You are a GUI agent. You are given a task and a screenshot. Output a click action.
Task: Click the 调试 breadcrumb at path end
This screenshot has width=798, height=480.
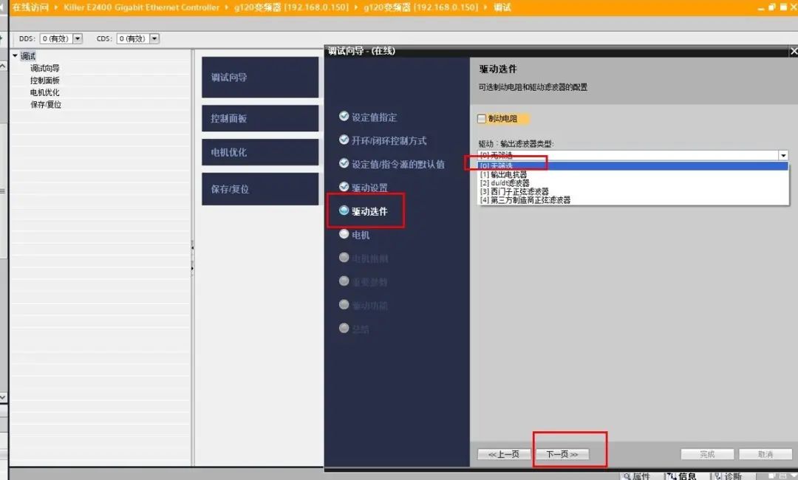502,7
